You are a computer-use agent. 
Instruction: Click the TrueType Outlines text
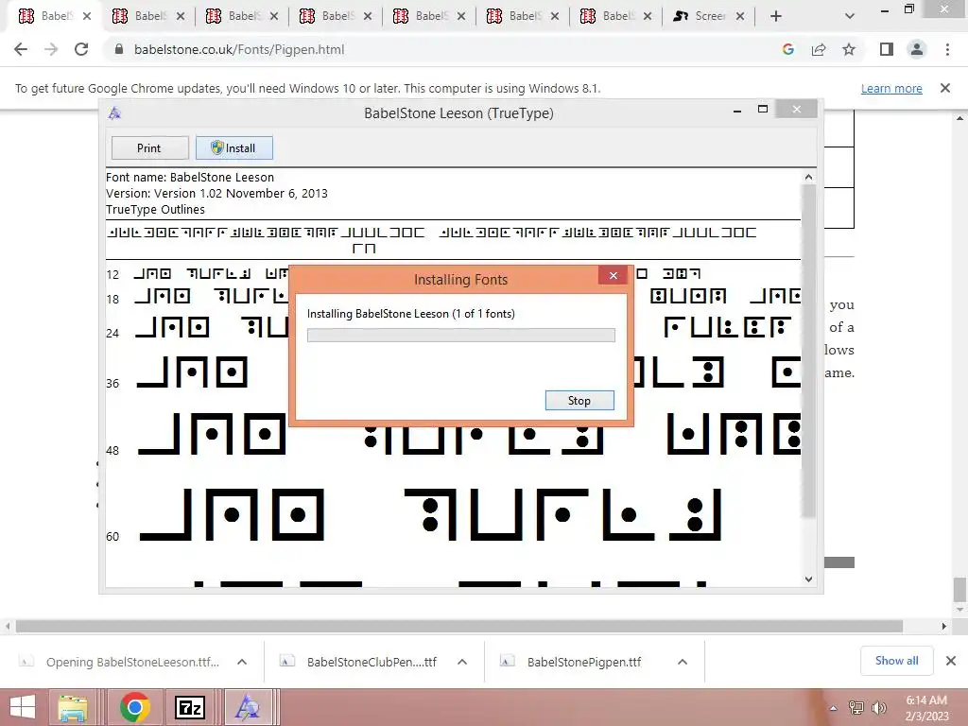pos(156,209)
